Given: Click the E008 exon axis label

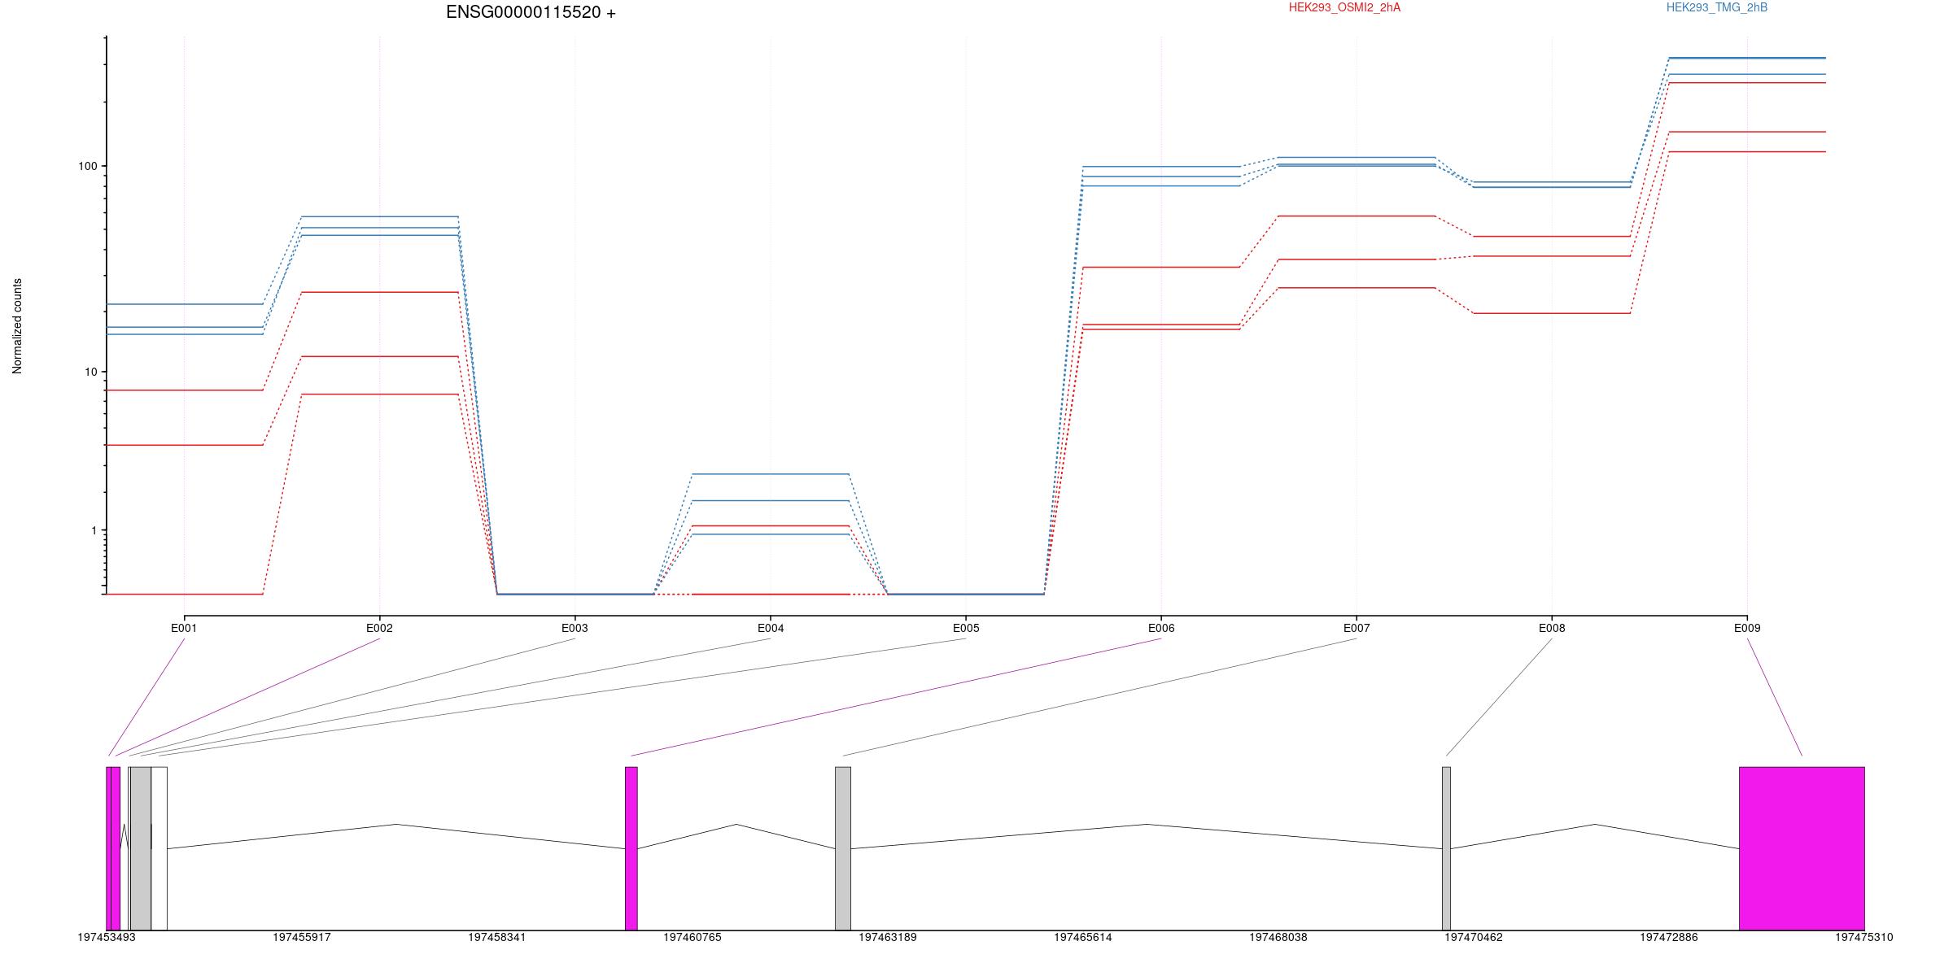Looking at the screenshot, I should tap(1552, 628).
